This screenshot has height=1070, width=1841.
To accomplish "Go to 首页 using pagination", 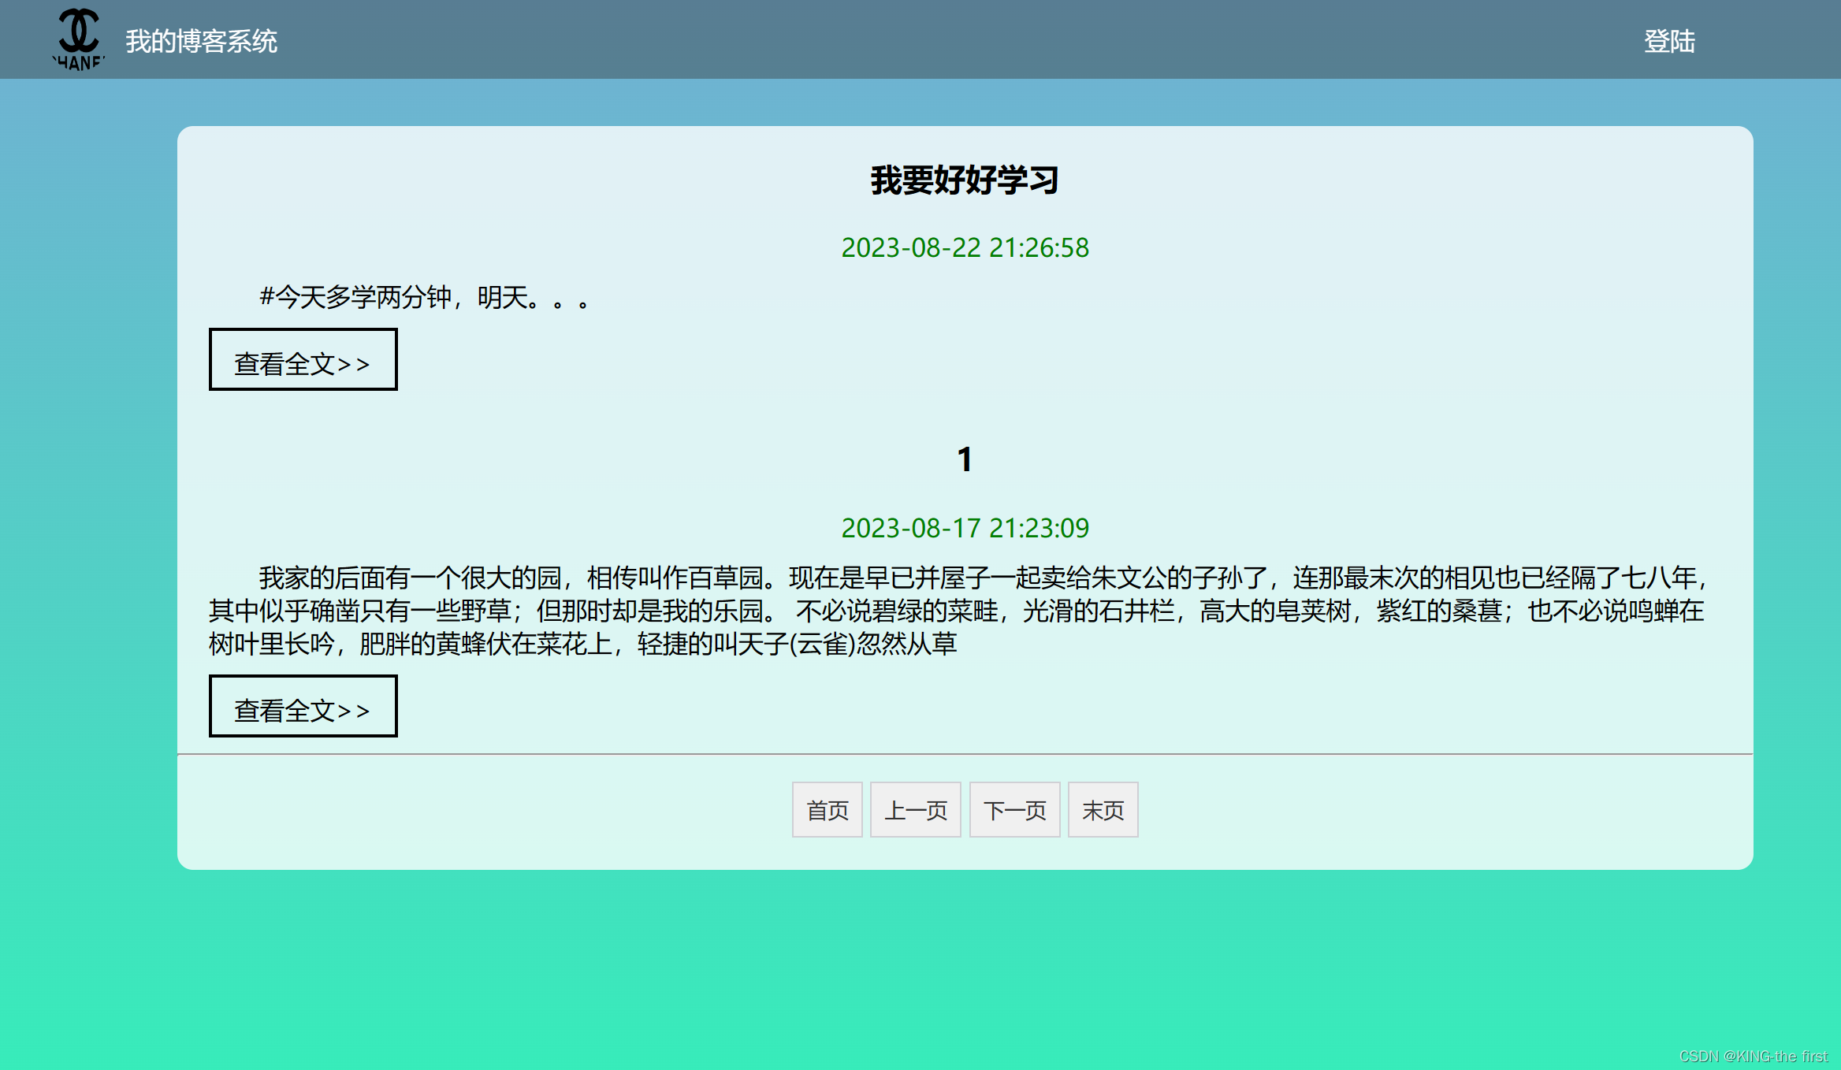I will pyautogui.click(x=827, y=809).
